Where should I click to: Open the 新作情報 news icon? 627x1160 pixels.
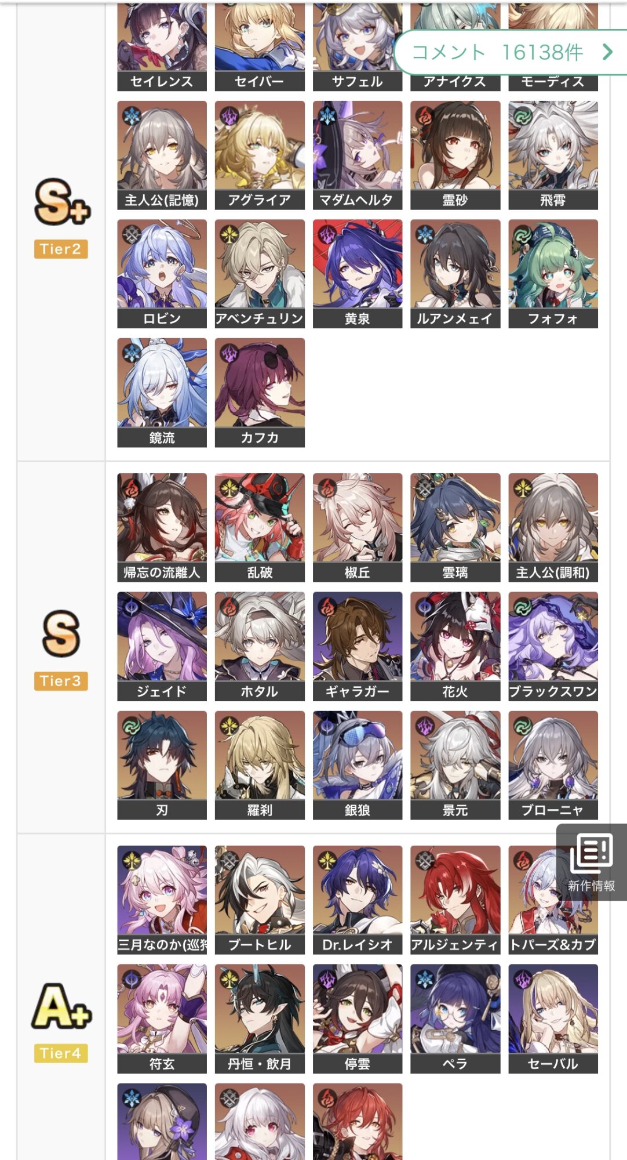click(591, 862)
